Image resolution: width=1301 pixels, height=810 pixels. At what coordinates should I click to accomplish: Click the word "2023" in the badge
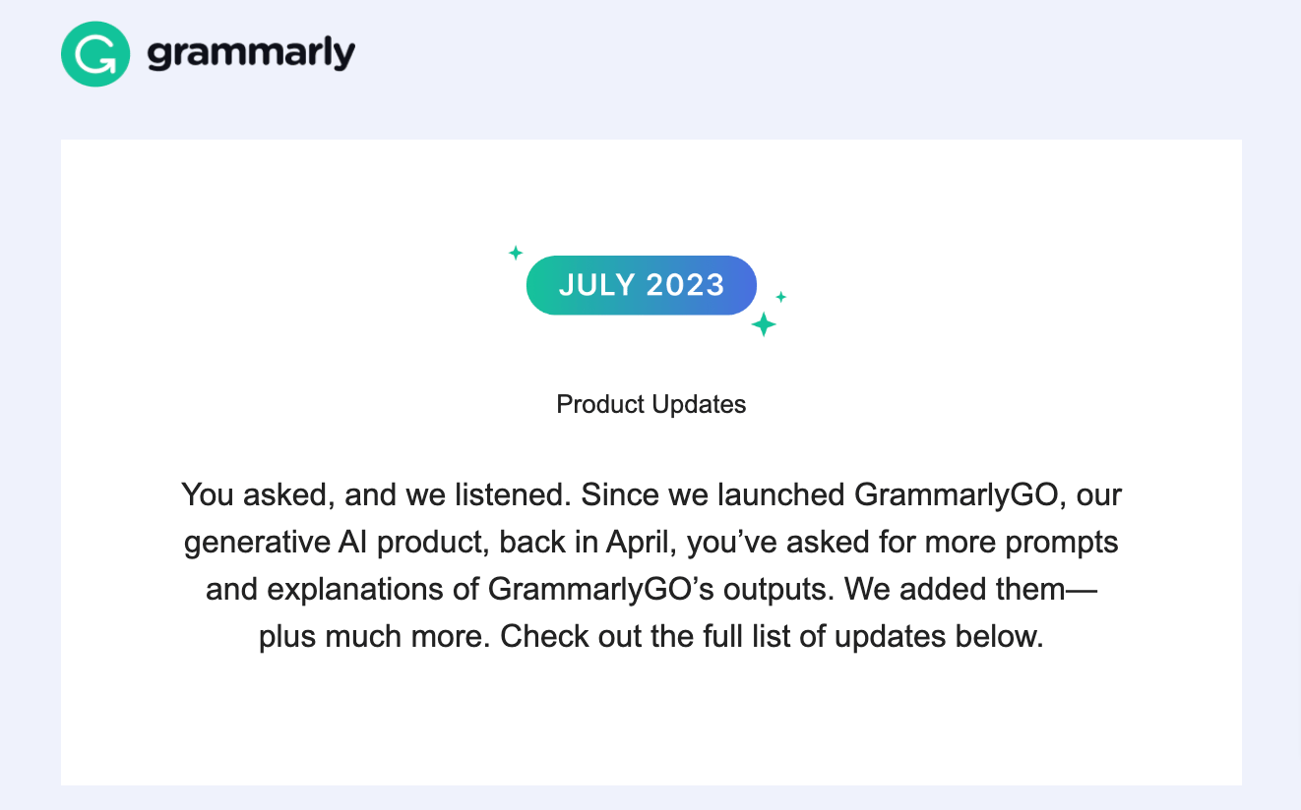click(x=684, y=285)
